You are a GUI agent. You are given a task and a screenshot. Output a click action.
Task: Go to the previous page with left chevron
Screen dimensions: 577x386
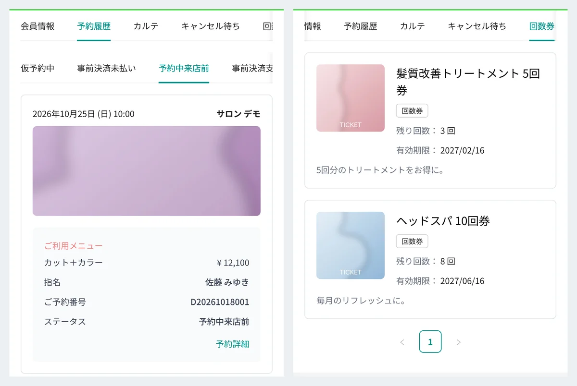point(402,342)
